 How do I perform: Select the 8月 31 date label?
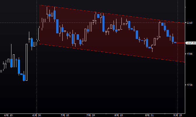point(150,115)
